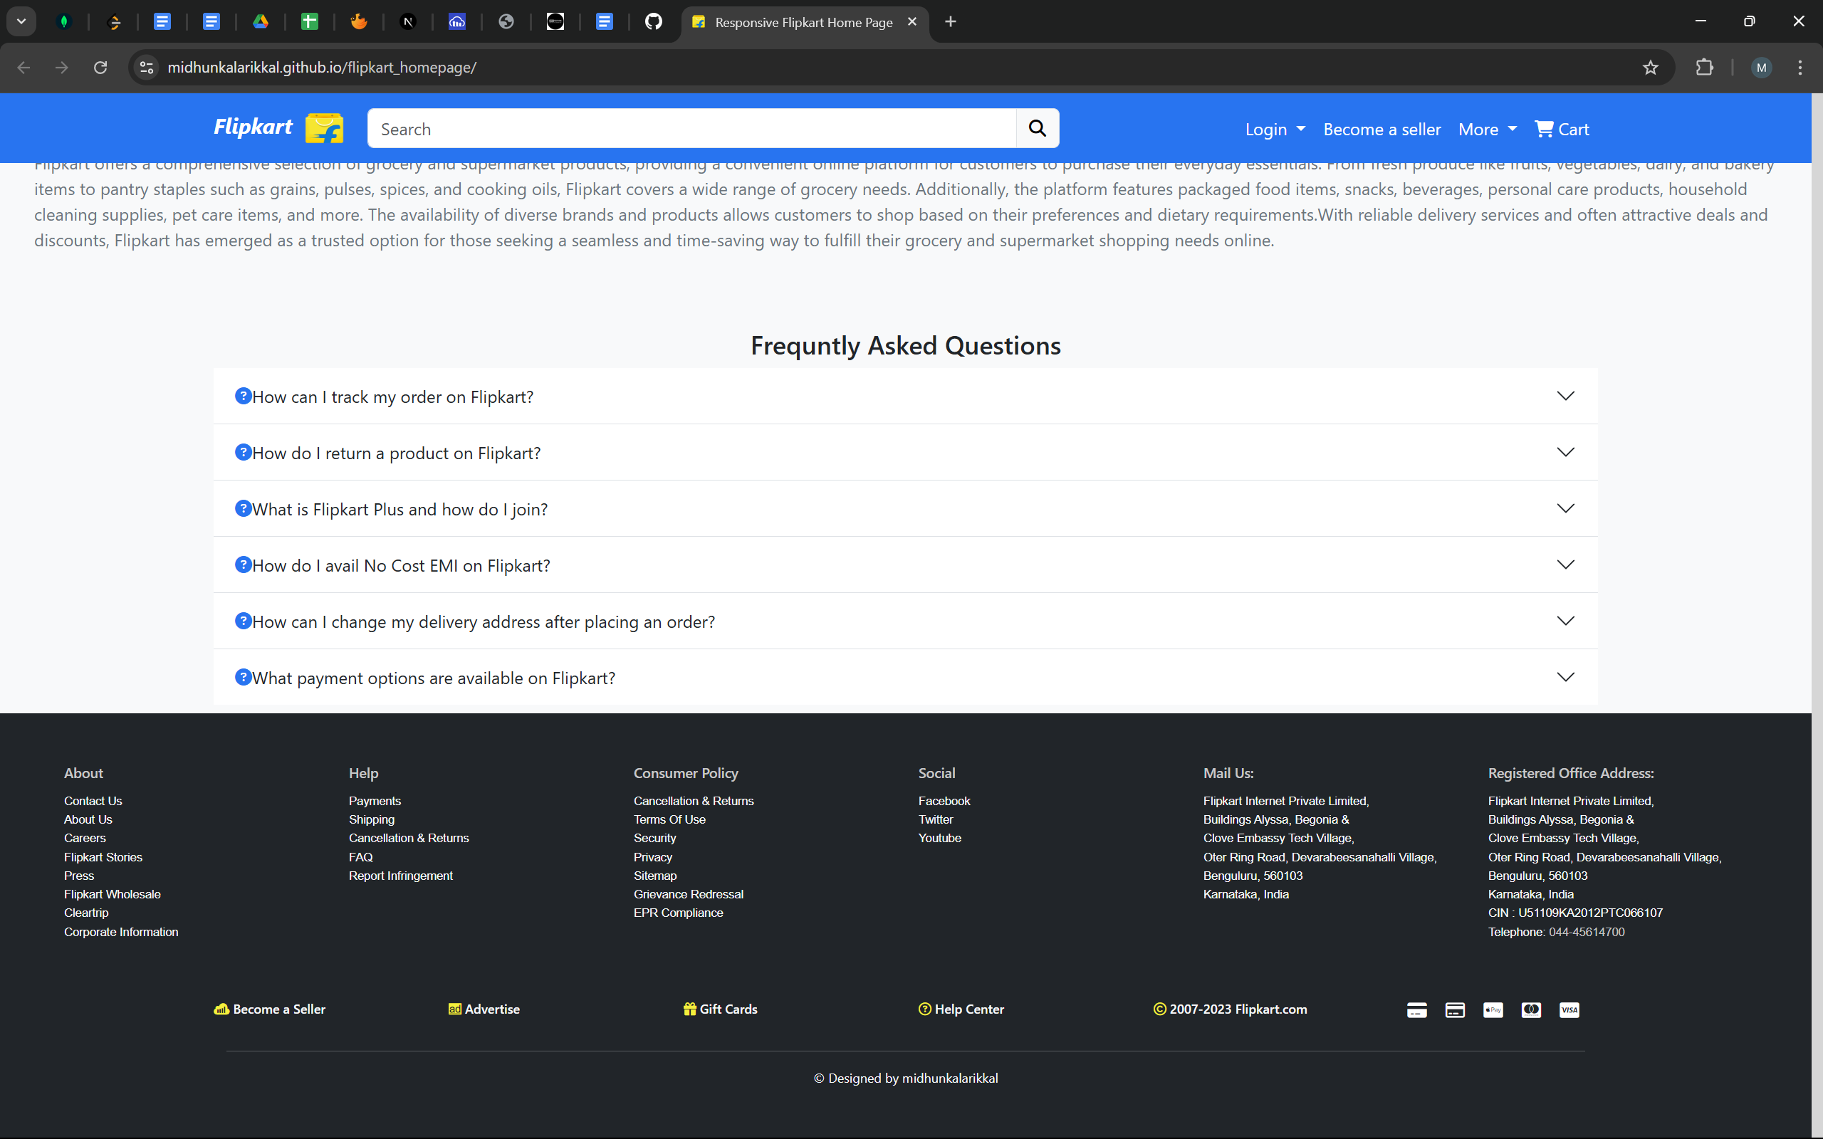The image size is (1823, 1139).
Task: Open the Help Center footer link
Action: point(961,1009)
